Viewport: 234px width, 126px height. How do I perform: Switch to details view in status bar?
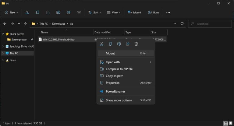pos(225,123)
